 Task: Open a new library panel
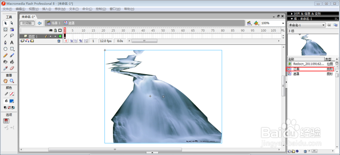pos(335,25)
